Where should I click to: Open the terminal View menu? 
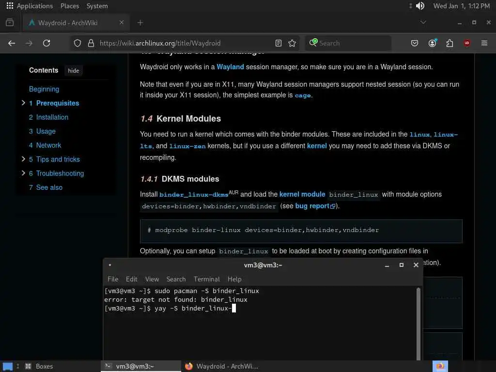click(x=152, y=279)
